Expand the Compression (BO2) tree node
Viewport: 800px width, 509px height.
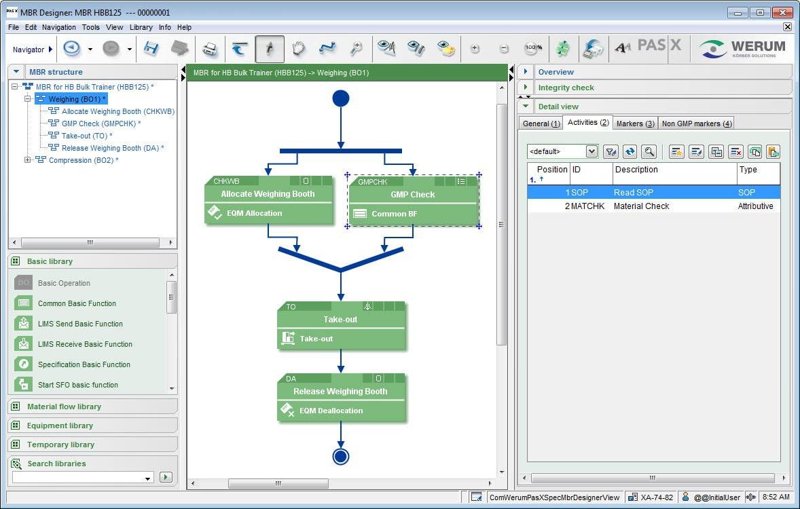28,160
